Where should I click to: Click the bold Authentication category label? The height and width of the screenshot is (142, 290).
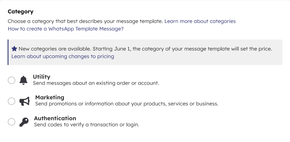(x=55, y=118)
